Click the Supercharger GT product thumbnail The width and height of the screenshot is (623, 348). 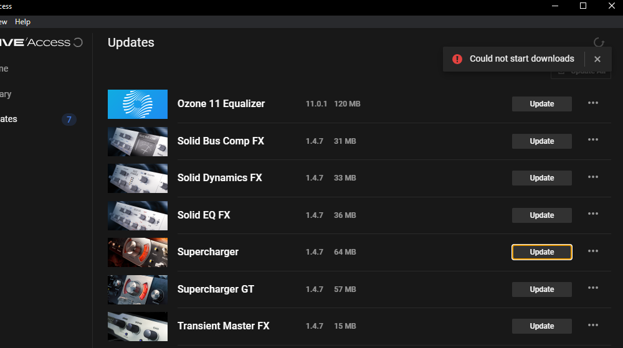click(x=138, y=289)
